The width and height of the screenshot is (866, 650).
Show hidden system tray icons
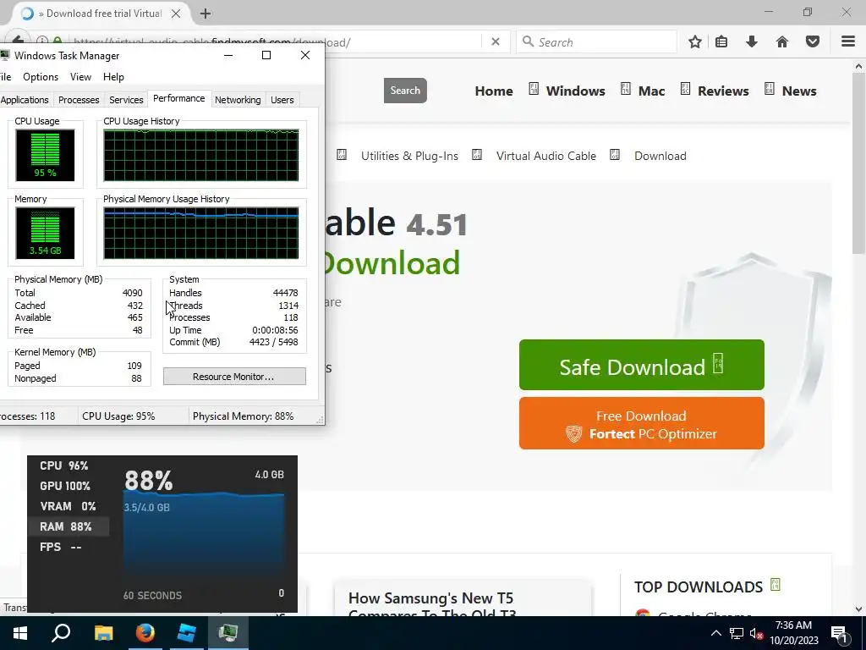tap(715, 633)
